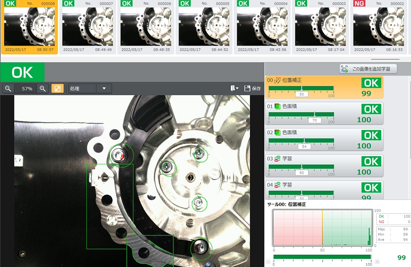The image size is (411, 267).
Task: Click the この画像を追加学習 button
Action: pyautogui.click(x=368, y=69)
